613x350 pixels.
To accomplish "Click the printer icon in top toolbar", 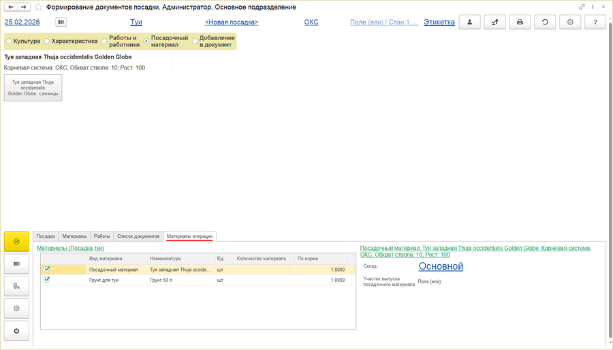I will (x=520, y=22).
